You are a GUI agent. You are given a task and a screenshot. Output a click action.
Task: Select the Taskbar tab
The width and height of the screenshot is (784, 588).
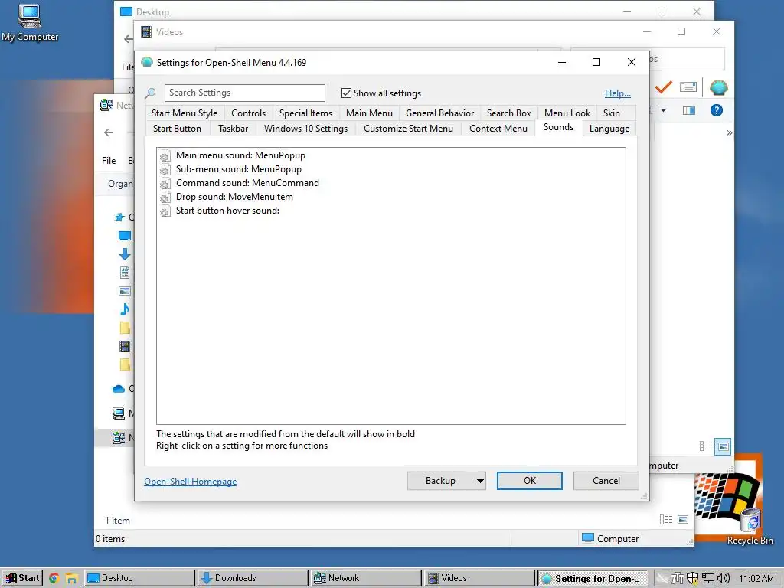tap(233, 129)
